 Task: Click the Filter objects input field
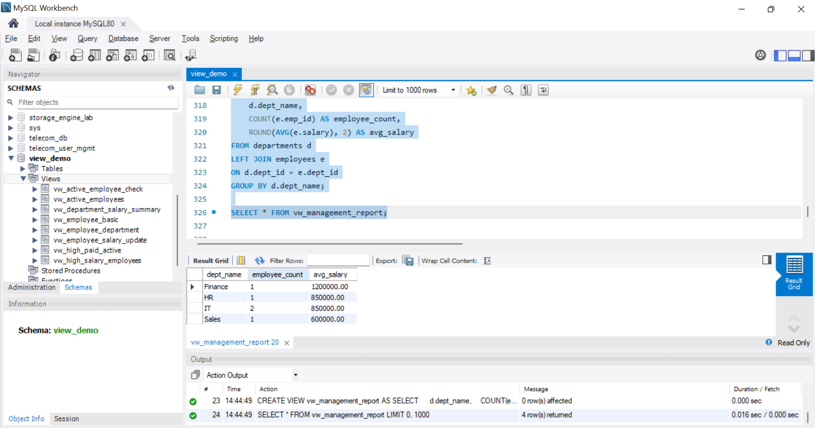[x=97, y=102]
